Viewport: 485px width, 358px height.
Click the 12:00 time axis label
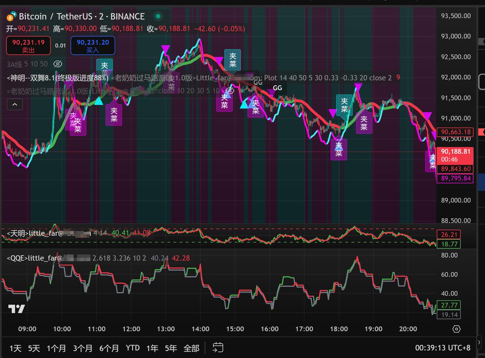131,329
